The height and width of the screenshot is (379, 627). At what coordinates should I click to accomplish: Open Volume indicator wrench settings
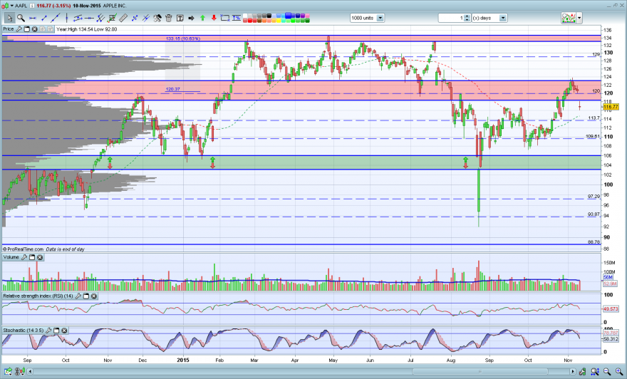[24, 257]
